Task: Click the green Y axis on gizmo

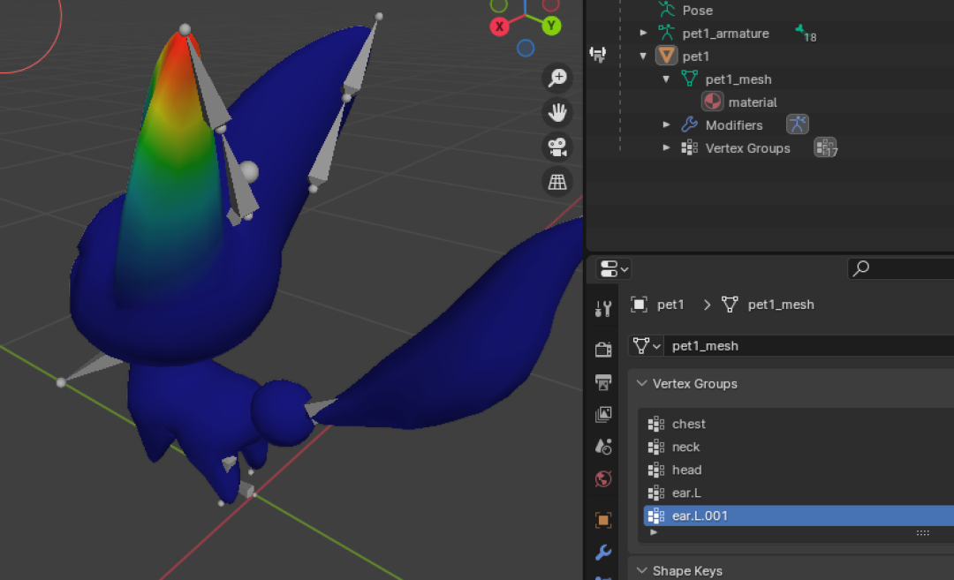Action: (x=551, y=26)
